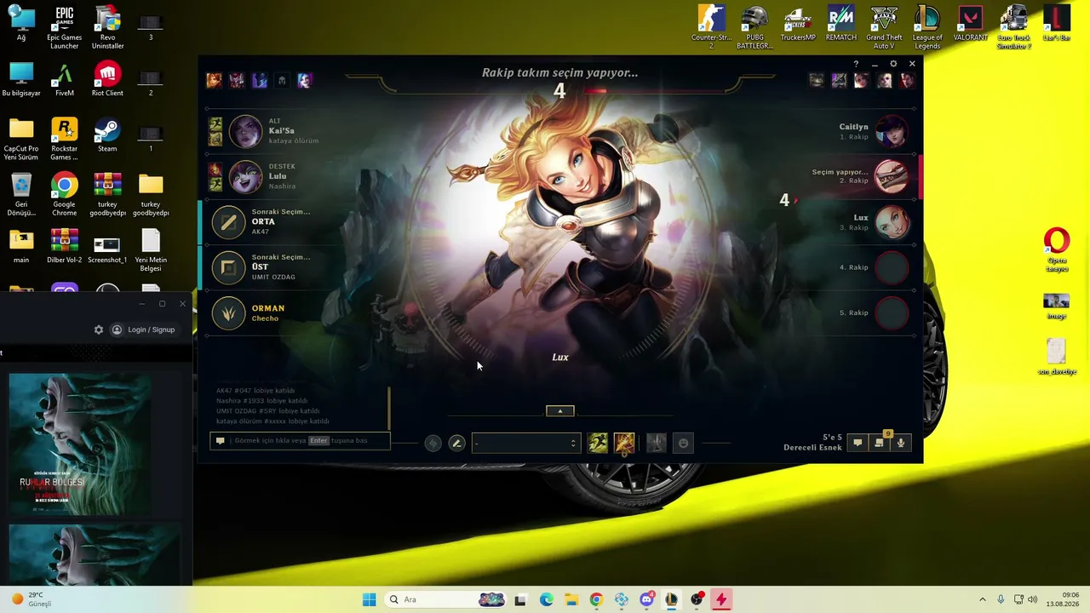Screen dimensions: 1090x613
Task: Open Epic Games Launcher desktop icon
Action: [x=64, y=28]
